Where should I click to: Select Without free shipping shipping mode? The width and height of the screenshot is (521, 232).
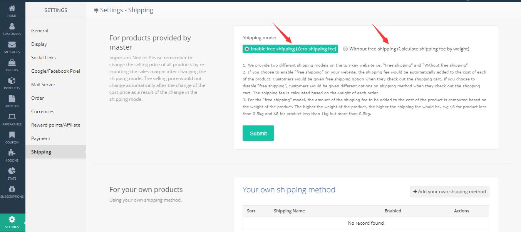click(x=345, y=49)
